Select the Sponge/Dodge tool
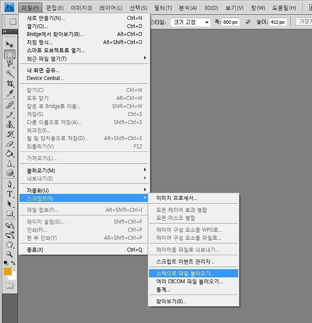312x323 pixels. point(10,173)
